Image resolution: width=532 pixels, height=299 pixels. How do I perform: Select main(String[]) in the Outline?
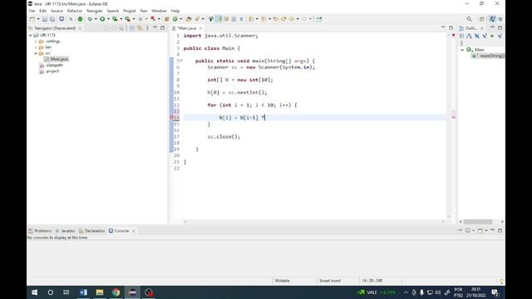coord(489,56)
